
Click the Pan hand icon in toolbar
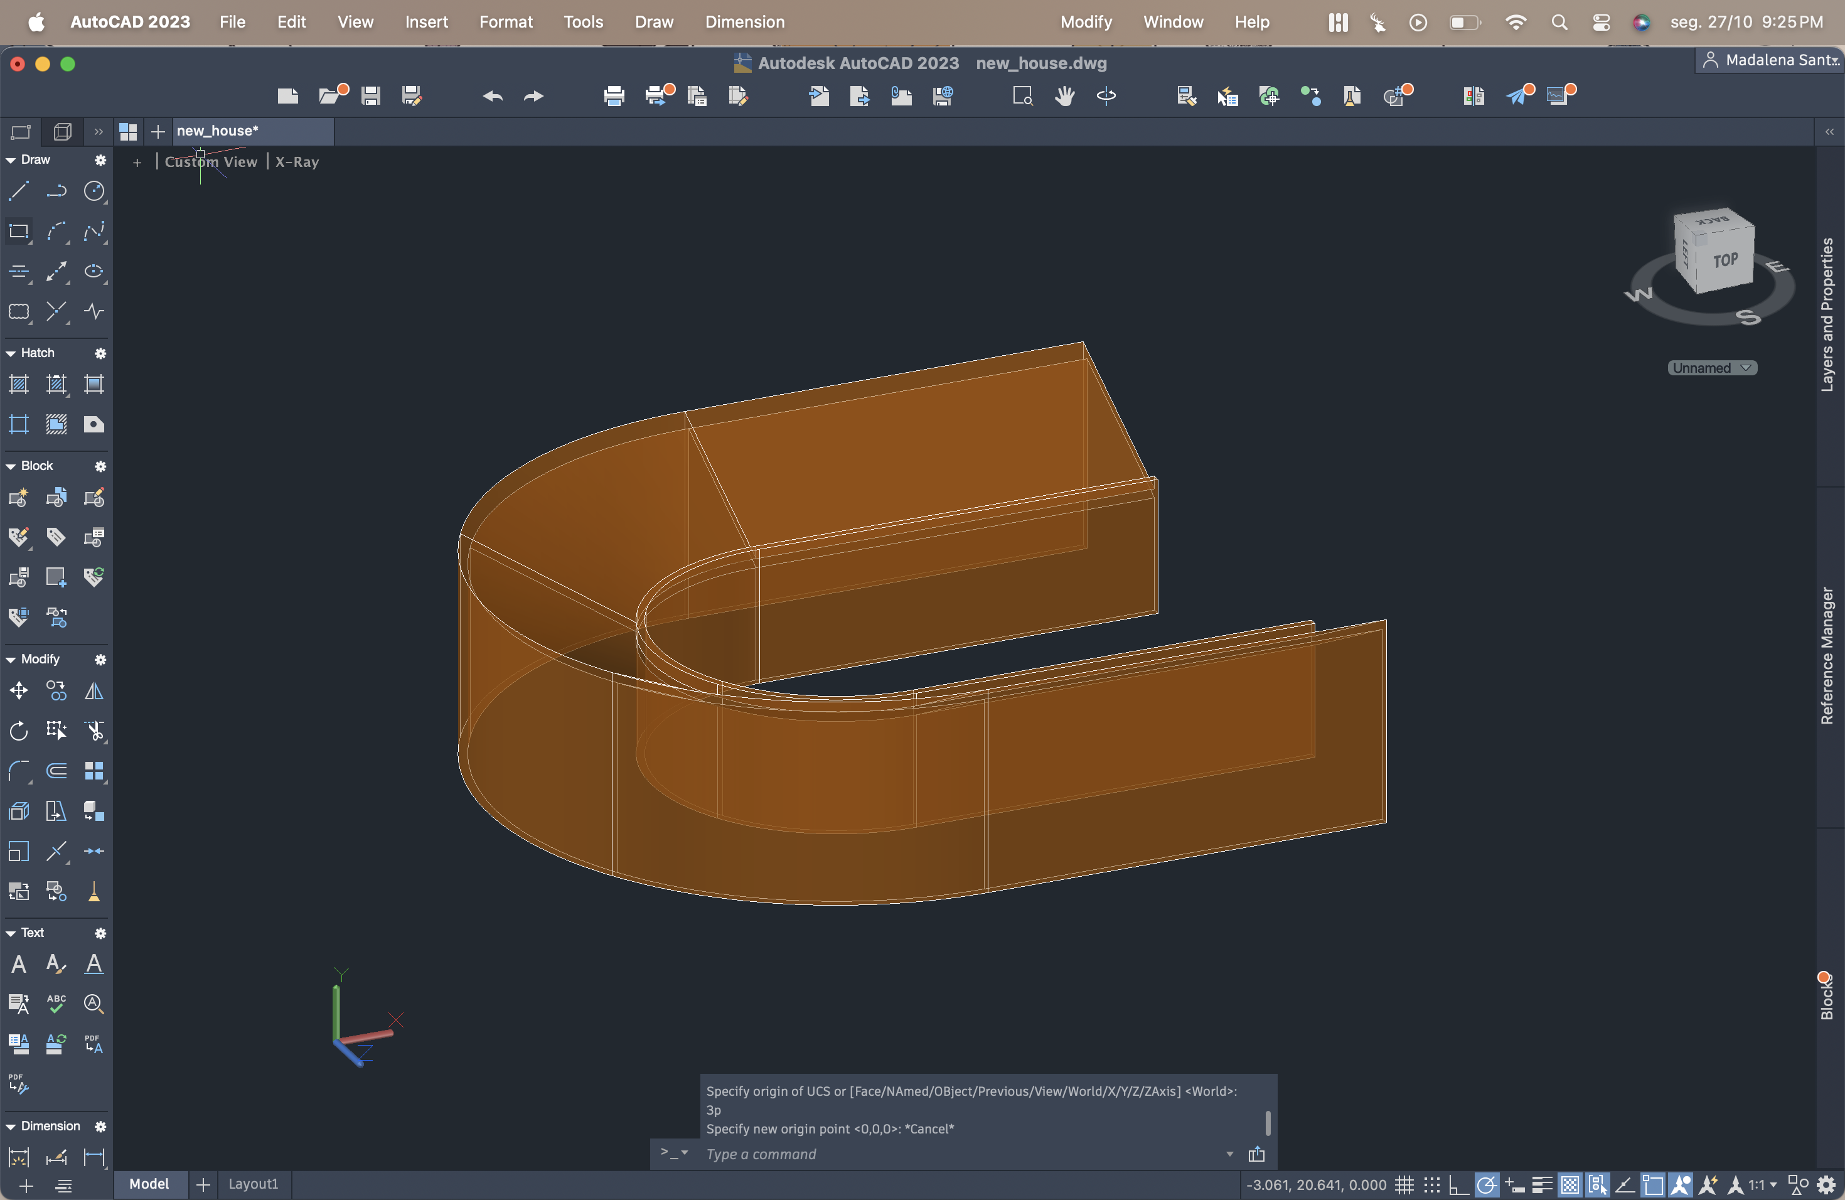click(x=1064, y=96)
